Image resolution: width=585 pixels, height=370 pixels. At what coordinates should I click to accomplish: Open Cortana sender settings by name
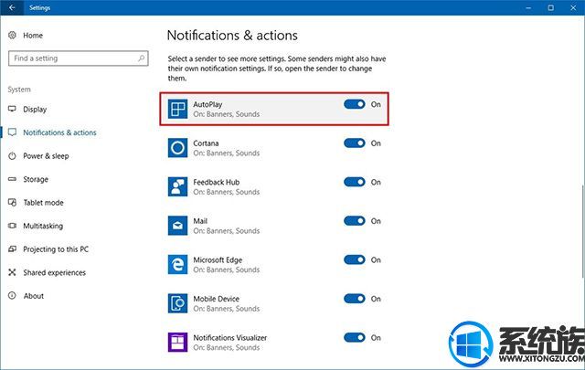206,143
